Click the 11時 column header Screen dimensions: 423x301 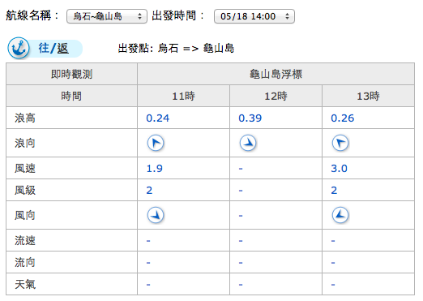pos(183,96)
